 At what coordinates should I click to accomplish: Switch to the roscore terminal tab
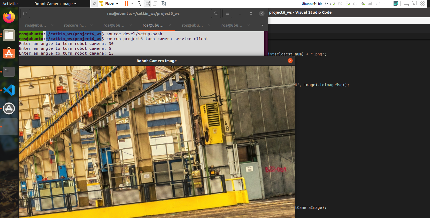pyautogui.click(x=75, y=25)
